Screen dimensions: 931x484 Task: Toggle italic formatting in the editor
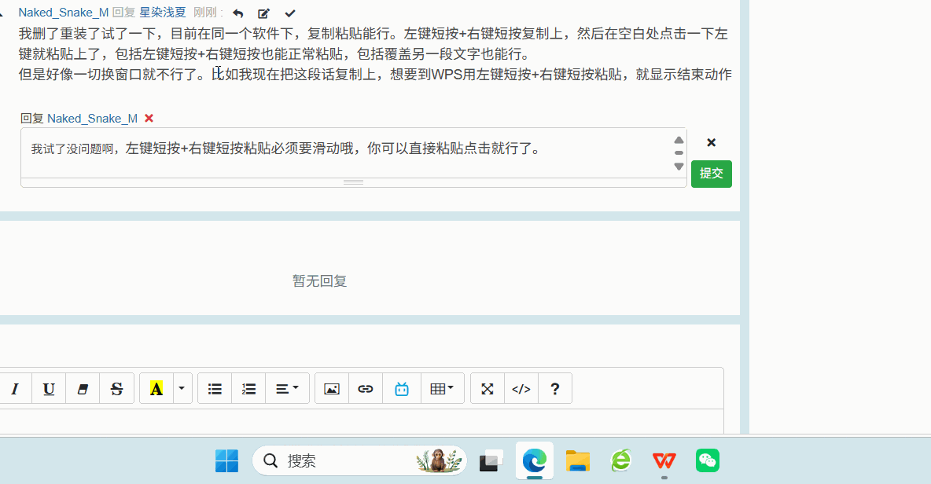[15, 389]
